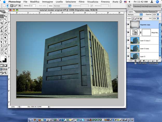This screenshot has height=122, width=162.
Task: Hide the Layer 0 layer
Action: pyautogui.click(x=128, y=56)
